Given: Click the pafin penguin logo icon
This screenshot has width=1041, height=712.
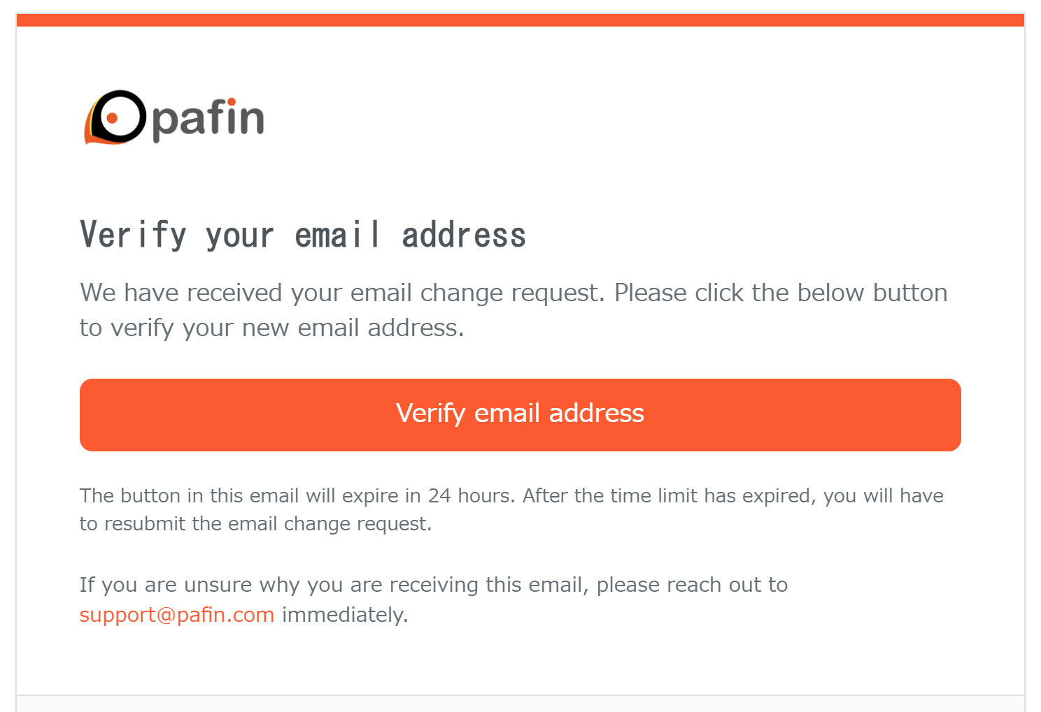Looking at the screenshot, I should click(x=115, y=117).
